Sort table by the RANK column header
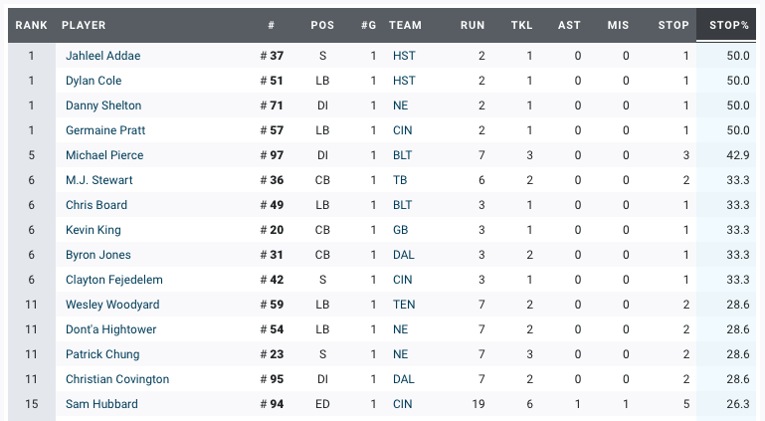Screen dimensions: 765x421 (x=31, y=25)
